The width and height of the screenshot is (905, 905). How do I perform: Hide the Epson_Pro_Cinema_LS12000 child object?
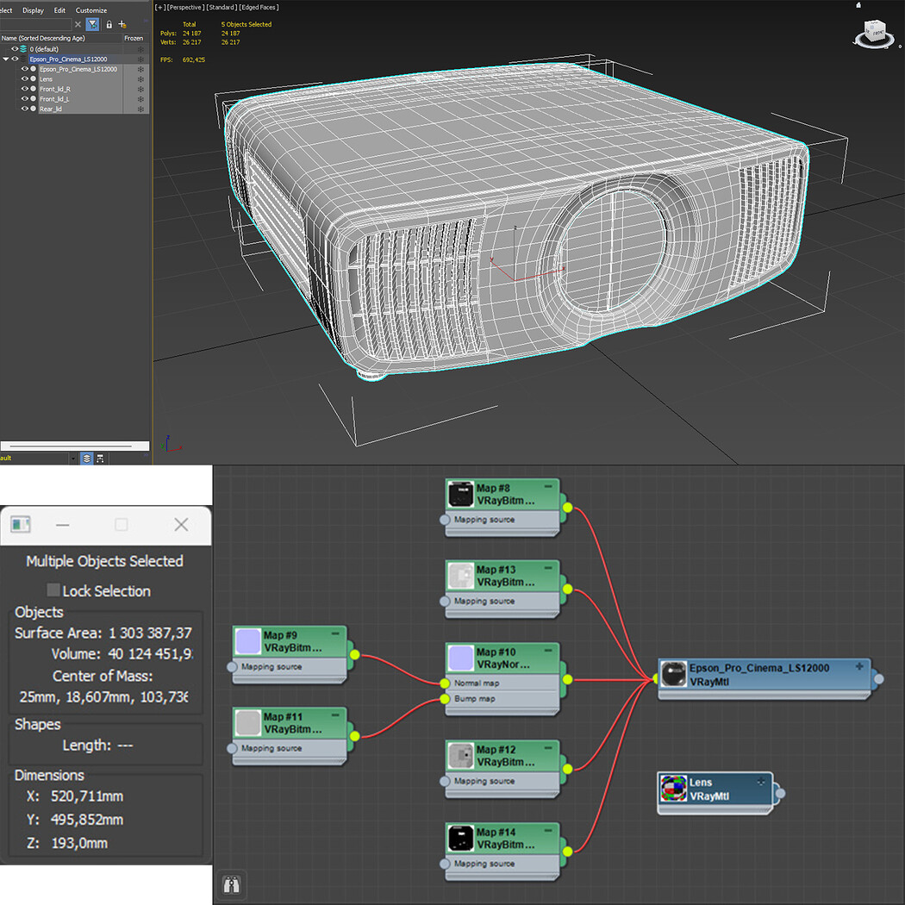(x=25, y=69)
